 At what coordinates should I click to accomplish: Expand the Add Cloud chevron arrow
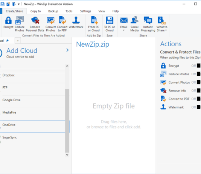pyautogui.click(x=67, y=50)
